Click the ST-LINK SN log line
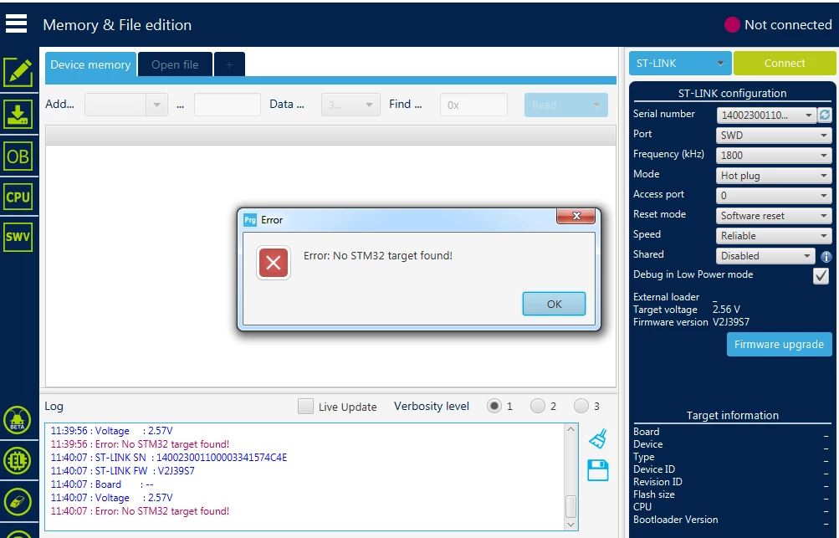The image size is (839, 538). [x=169, y=457]
